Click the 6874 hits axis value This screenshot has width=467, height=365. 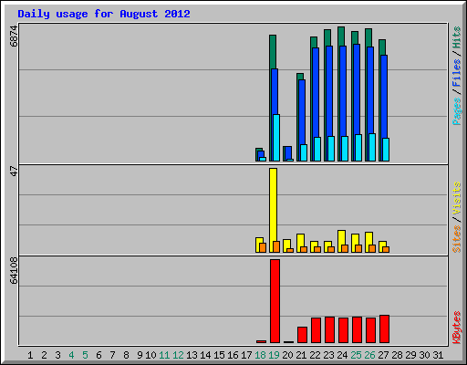click(14, 36)
